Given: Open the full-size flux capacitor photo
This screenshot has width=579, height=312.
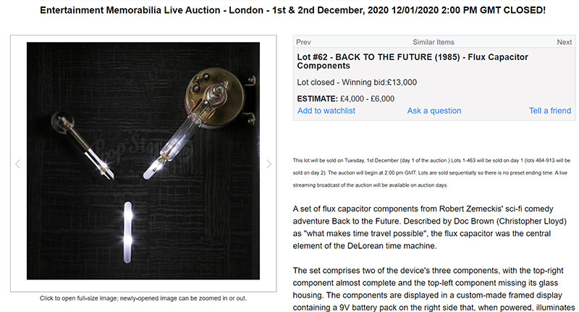Looking at the screenshot, I should click(x=143, y=161).
